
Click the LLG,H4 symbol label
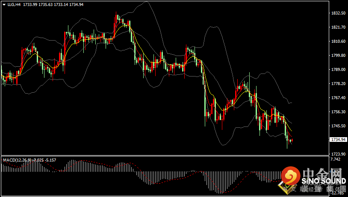pyautogui.click(x=14, y=4)
